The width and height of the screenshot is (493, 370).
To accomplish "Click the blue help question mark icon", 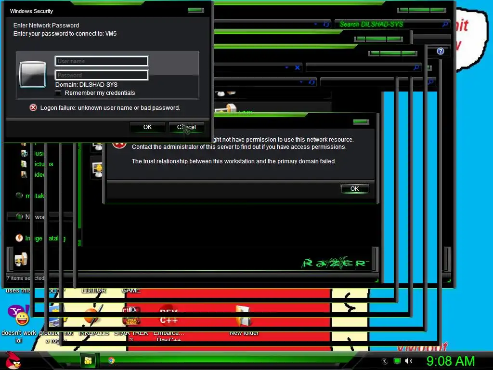I will click(441, 51).
